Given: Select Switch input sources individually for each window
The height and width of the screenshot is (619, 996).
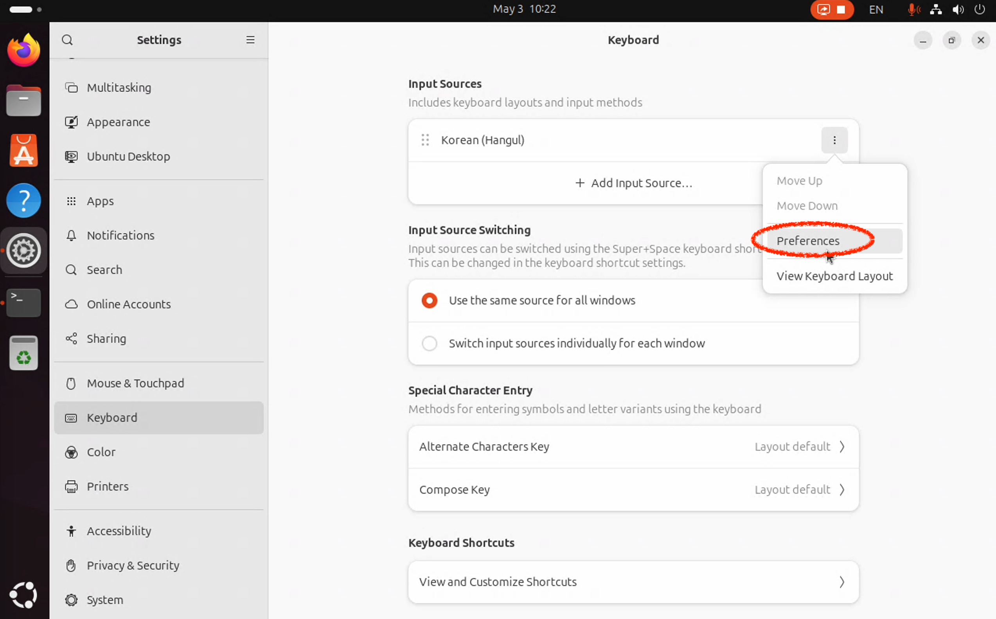Looking at the screenshot, I should 429,343.
